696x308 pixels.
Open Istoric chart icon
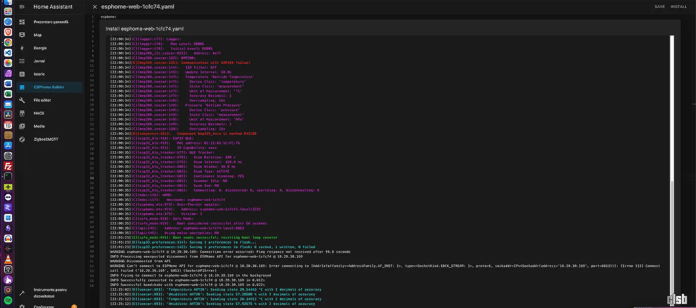click(x=22, y=74)
